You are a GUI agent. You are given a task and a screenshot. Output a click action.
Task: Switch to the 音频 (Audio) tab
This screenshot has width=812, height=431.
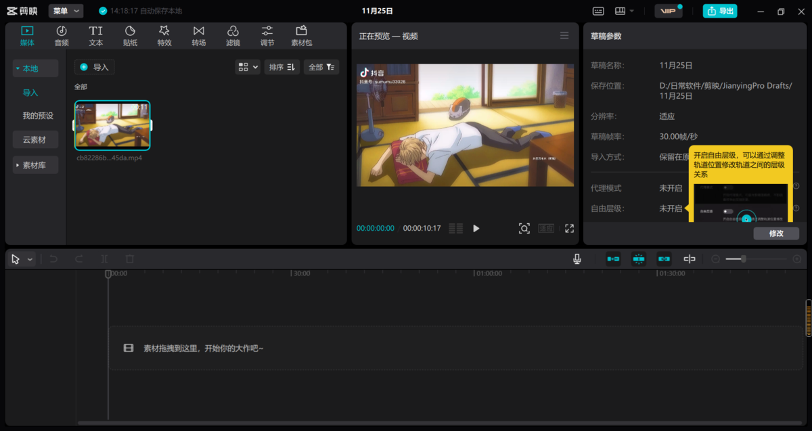click(x=62, y=36)
